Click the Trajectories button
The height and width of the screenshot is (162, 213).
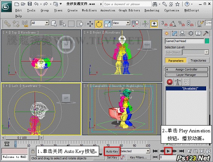click(198, 61)
